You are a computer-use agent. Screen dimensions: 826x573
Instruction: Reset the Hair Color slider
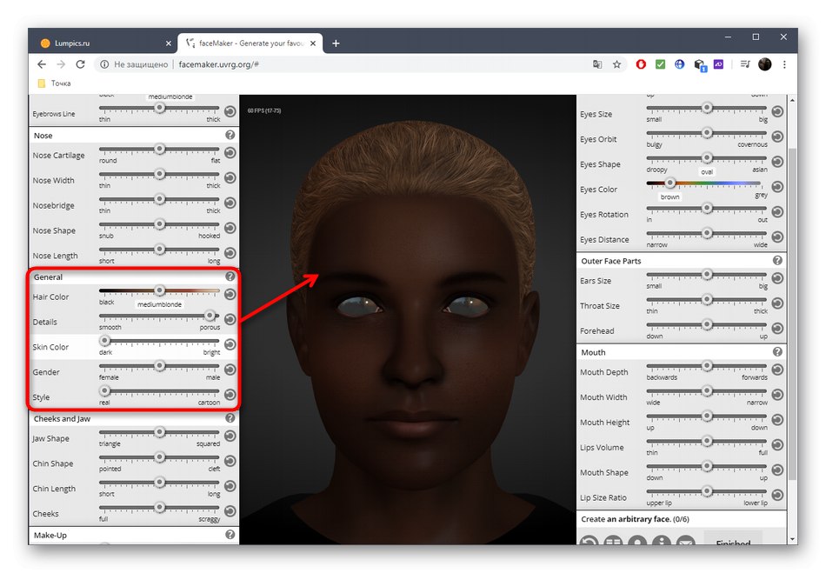[230, 295]
